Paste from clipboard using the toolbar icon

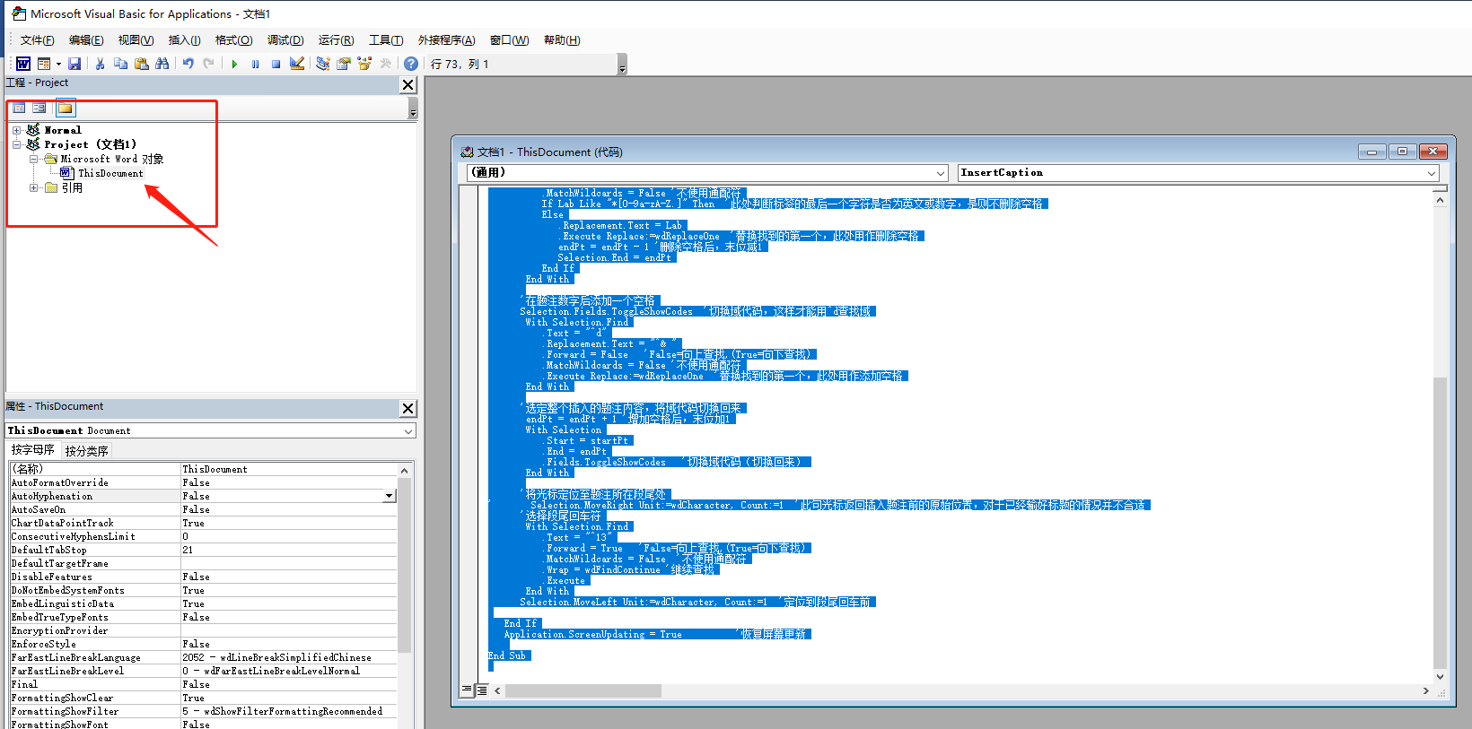141,64
